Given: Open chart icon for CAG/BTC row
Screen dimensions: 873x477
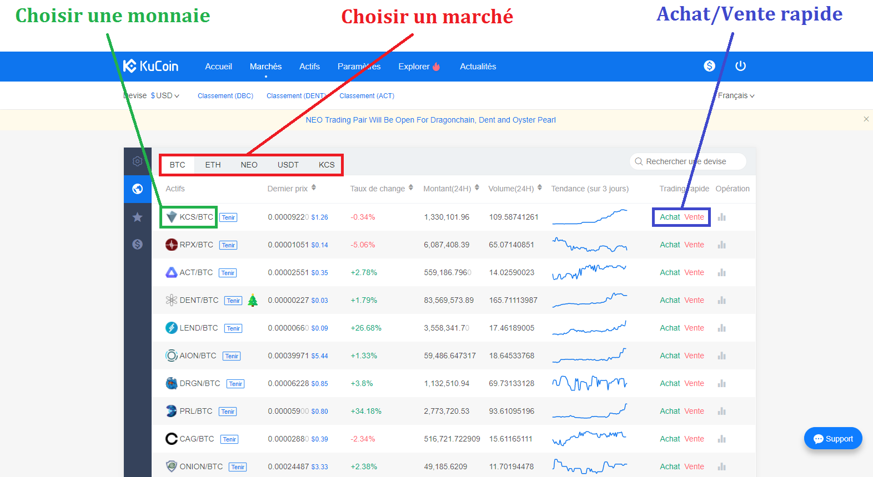Looking at the screenshot, I should 721,439.
